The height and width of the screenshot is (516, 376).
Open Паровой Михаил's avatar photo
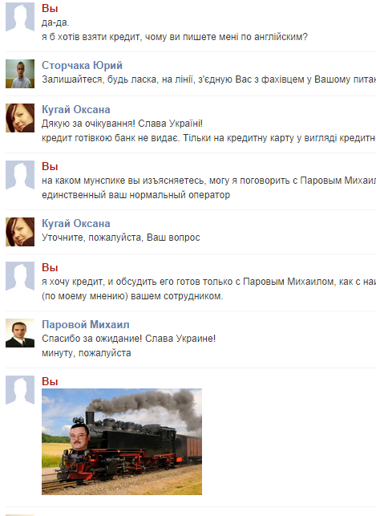pyautogui.click(x=20, y=333)
